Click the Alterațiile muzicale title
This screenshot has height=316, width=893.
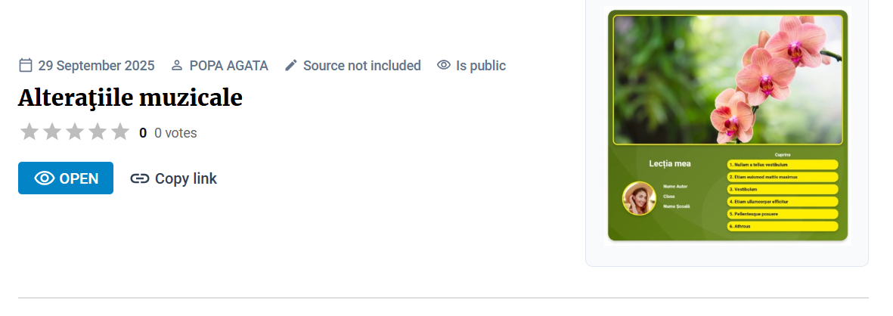tap(130, 98)
